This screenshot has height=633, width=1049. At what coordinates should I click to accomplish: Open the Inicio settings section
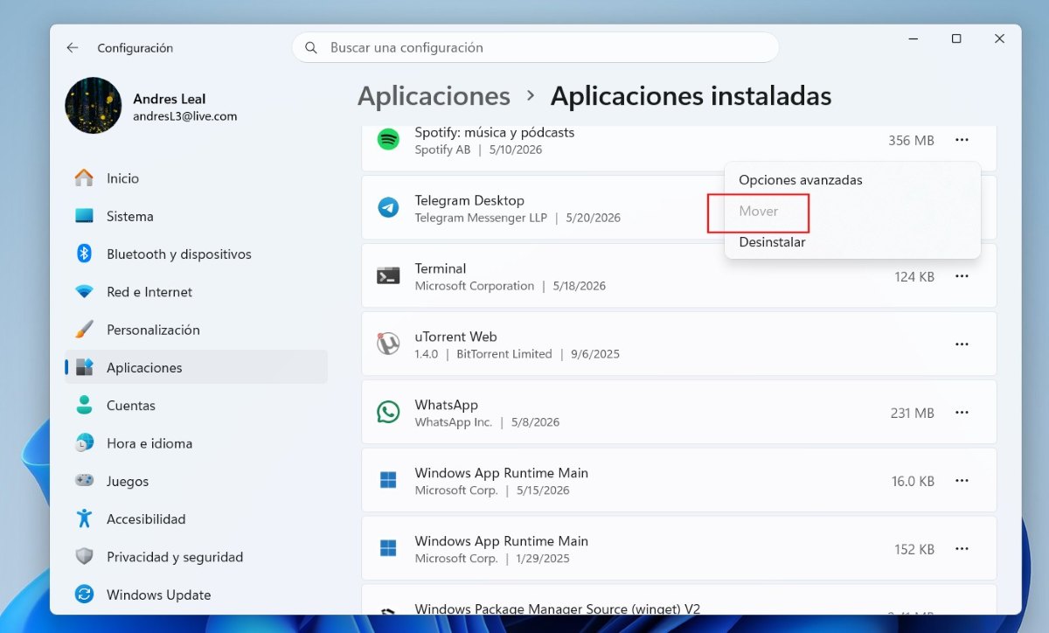pyautogui.click(x=196, y=178)
